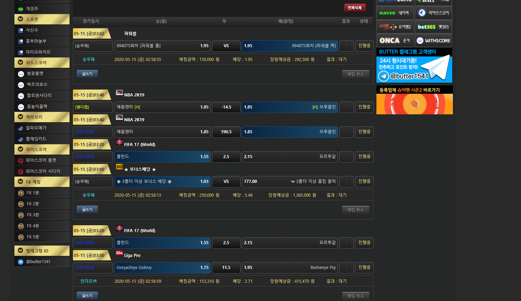The height and width of the screenshot is (301, 521).
Task: Pick 포르투갈 odds 2.15 in the first FIFA 17 row
Action: (x=290, y=157)
